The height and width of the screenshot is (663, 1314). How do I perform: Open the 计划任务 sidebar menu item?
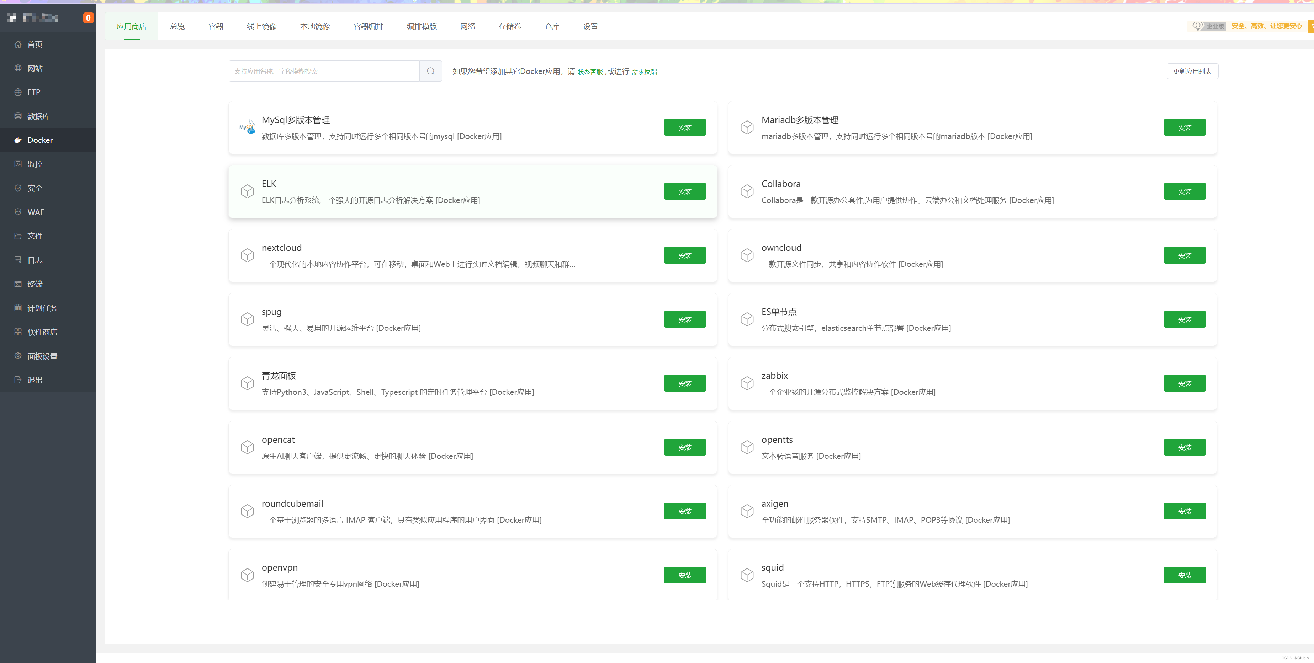click(48, 308)
